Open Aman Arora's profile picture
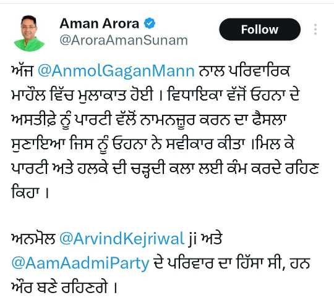 click(x=29, y=33)
